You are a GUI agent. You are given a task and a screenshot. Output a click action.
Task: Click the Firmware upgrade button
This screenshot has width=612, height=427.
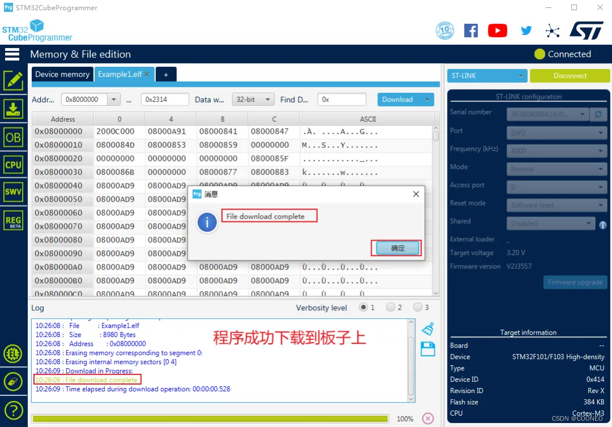(x=575, y=282)
